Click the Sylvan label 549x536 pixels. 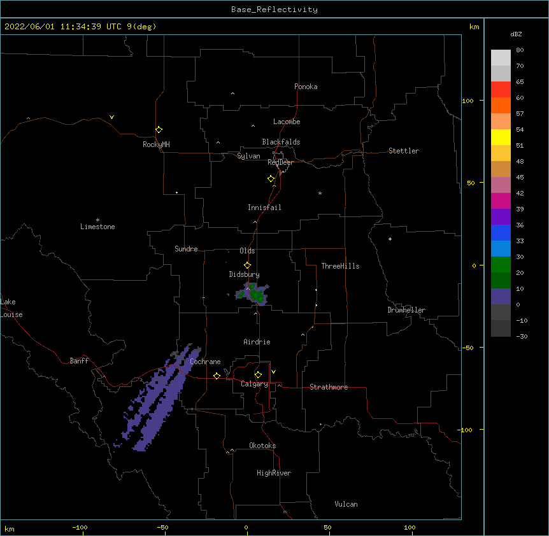click(248, 156)
